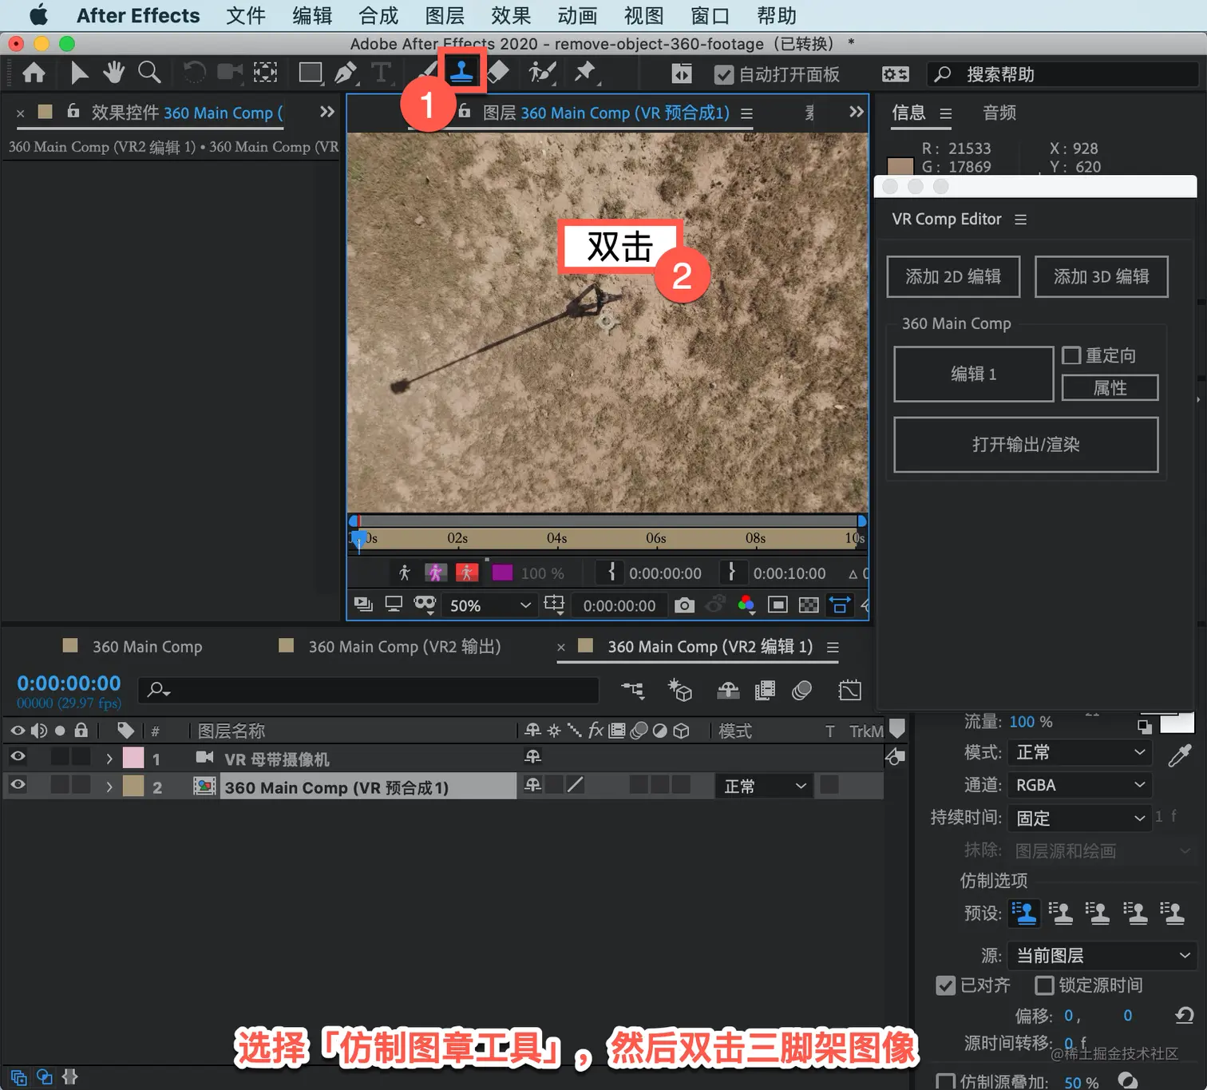Open the 窗口 menu

click(710, 15)
